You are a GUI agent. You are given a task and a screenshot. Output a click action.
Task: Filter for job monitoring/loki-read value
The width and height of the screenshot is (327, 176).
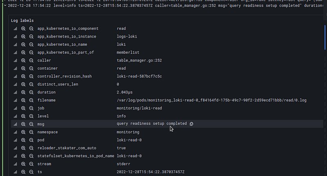click(23, 108)
